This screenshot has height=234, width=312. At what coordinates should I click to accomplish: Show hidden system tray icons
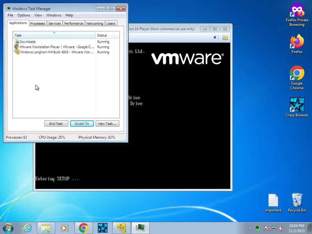click(250, 228)
